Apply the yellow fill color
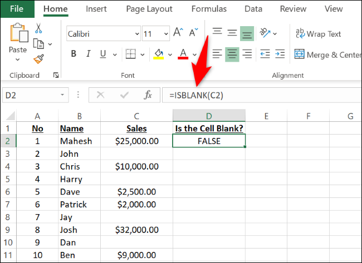This screenshot has width=362, height=263. pos(159,54)
